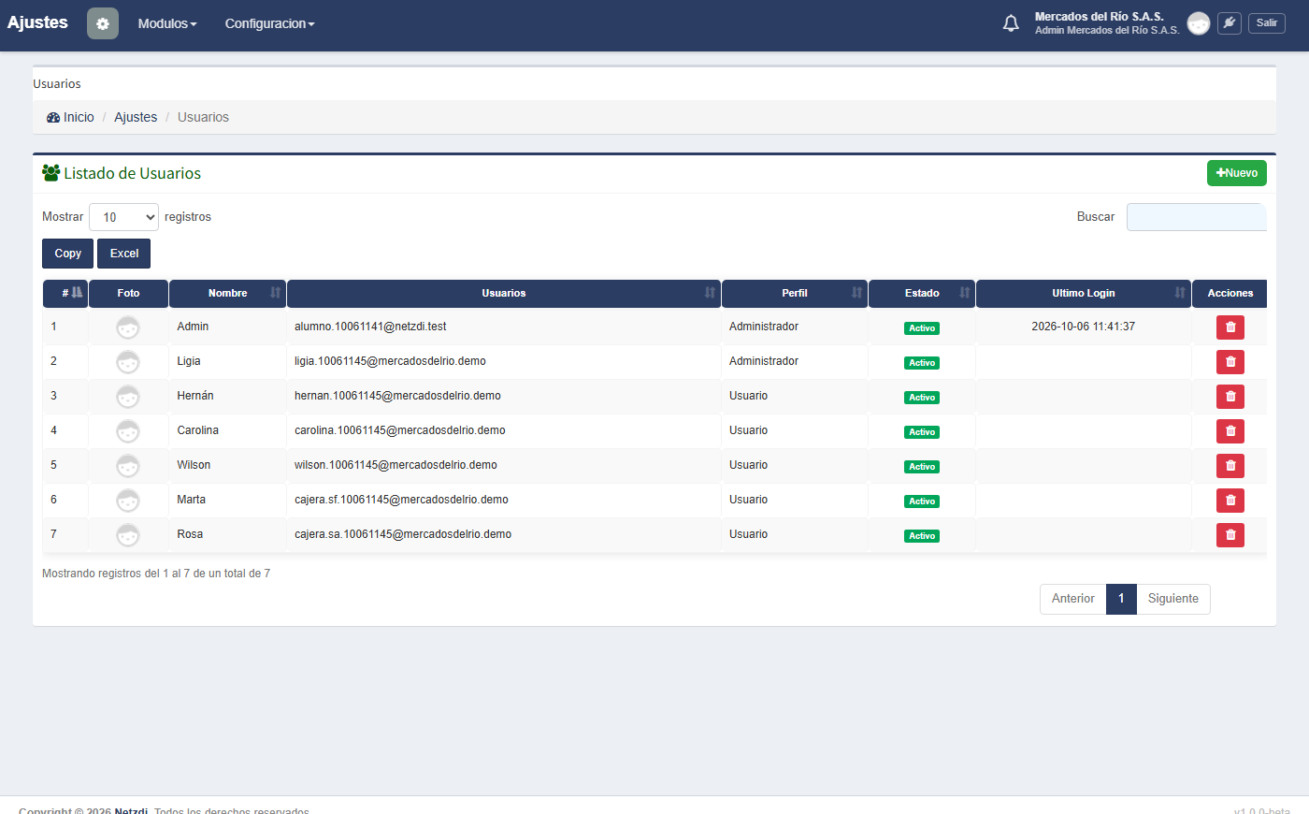Click the user avatar in the top bar

pos(1199,23)
